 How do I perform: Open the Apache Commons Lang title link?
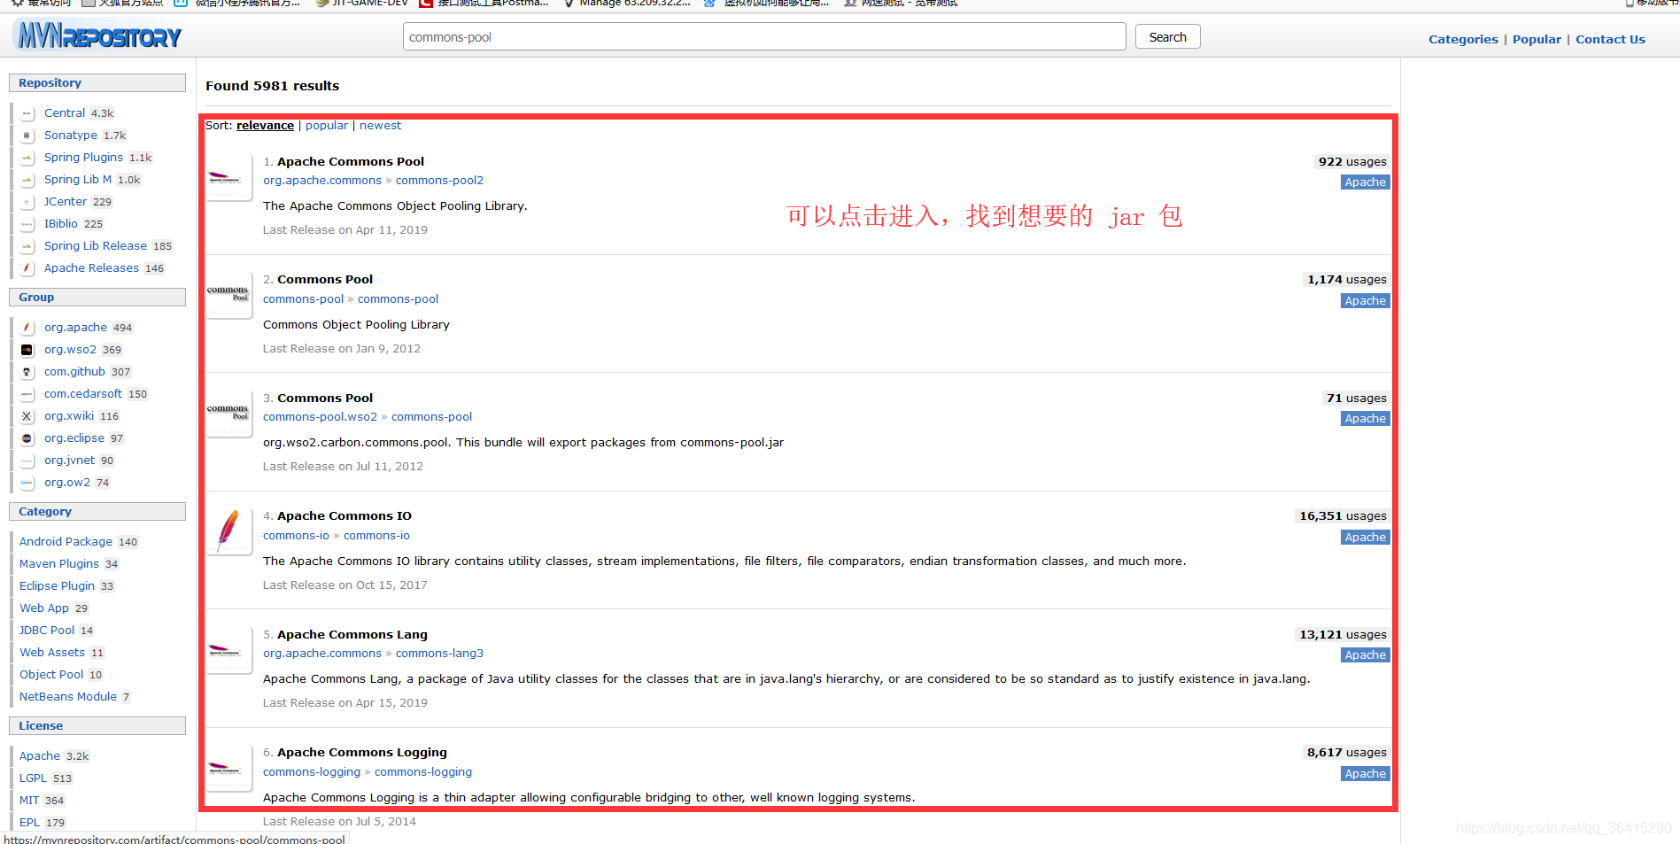352,635
